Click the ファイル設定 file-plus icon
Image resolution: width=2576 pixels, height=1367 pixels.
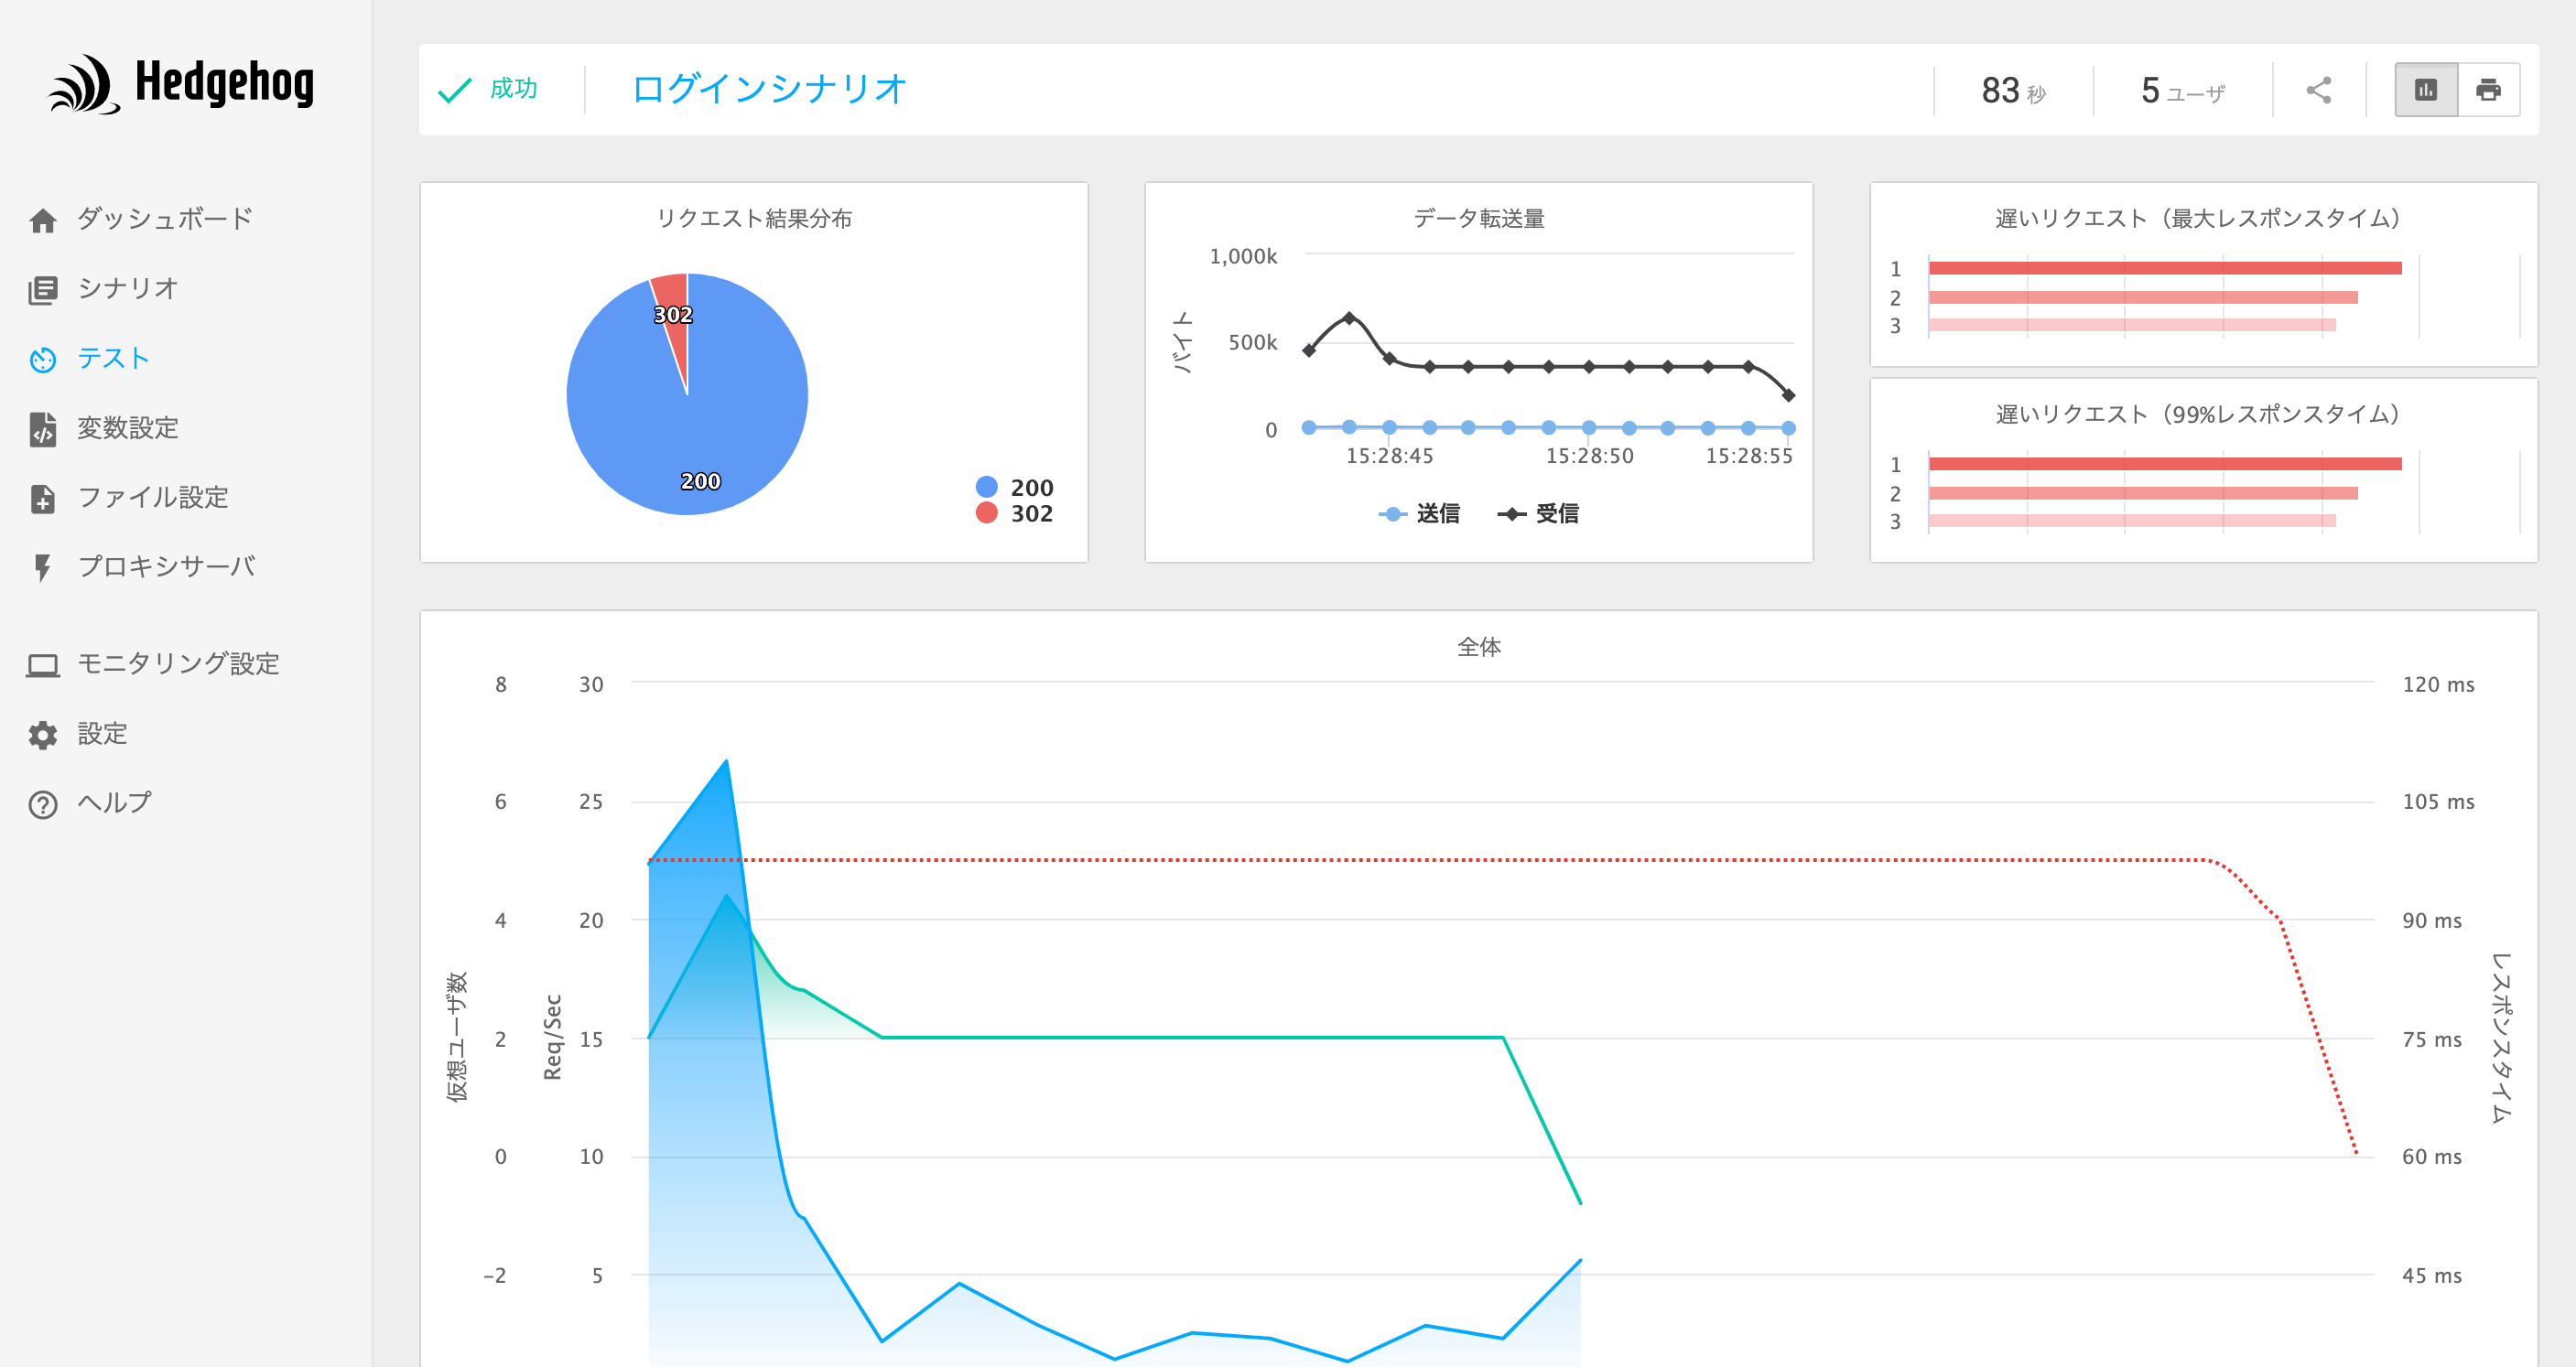43,498
